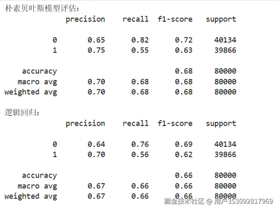Viewport: 279px width, 211px height.
Task: Click support count 40134 in the first table
Action: [225, 40]
